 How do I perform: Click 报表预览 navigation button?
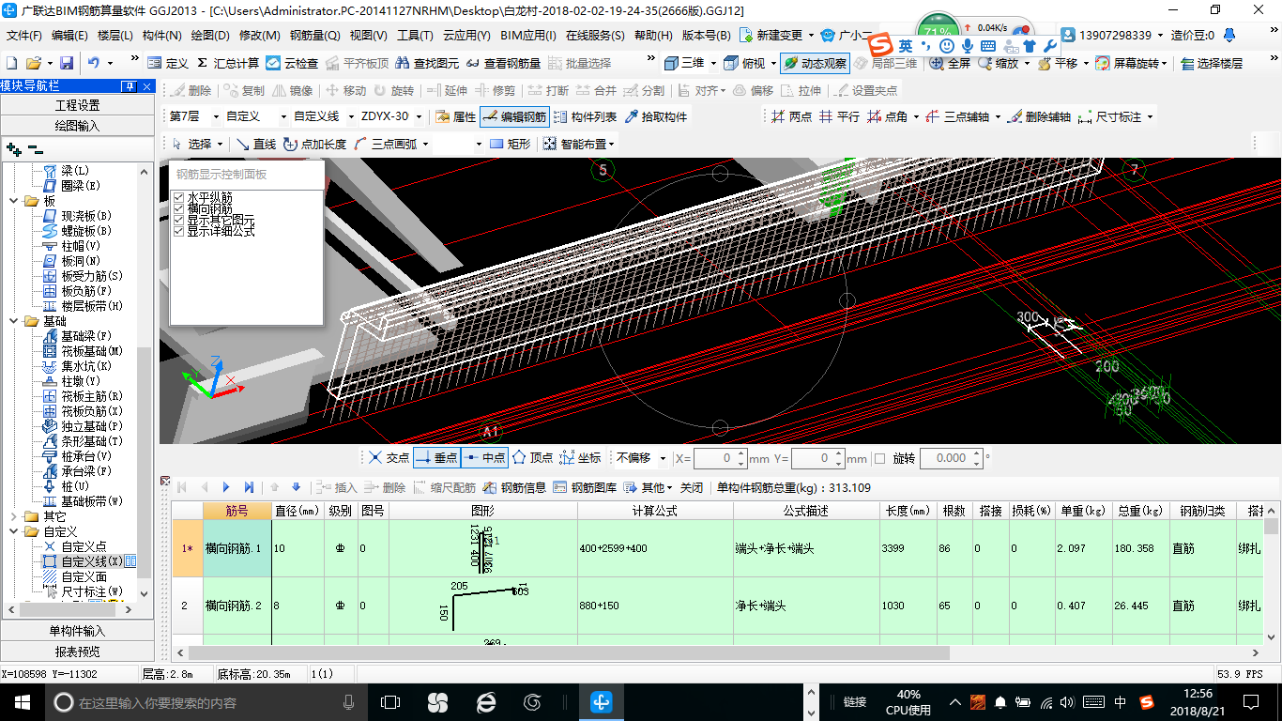tap(77, 652)
